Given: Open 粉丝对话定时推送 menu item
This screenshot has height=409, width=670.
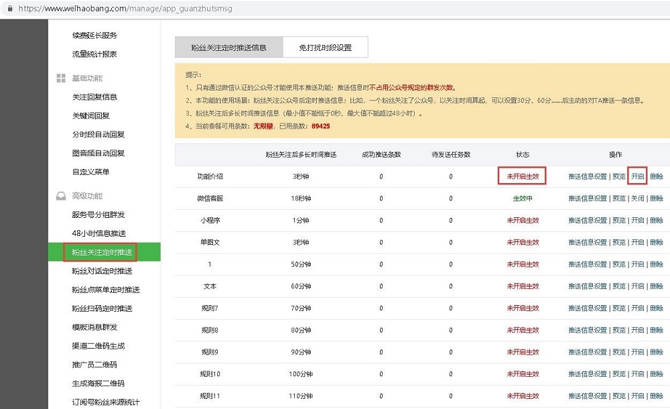Looking at the screenshot, I should pyautogui.click(x=102, y=271).
